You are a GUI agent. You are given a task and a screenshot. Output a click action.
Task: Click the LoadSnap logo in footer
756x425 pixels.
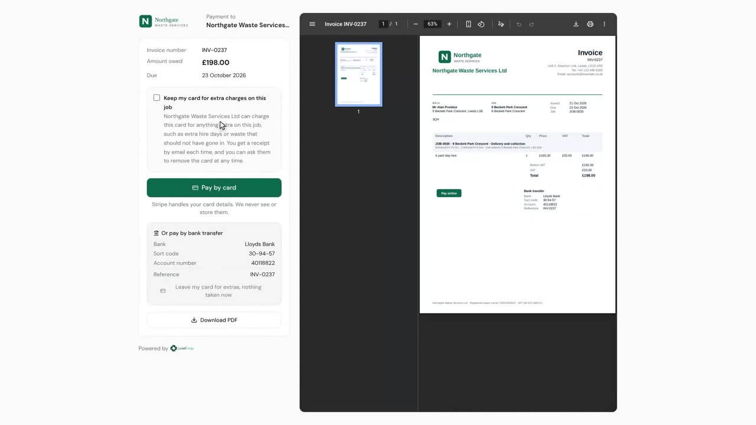[x=182, y=348]
